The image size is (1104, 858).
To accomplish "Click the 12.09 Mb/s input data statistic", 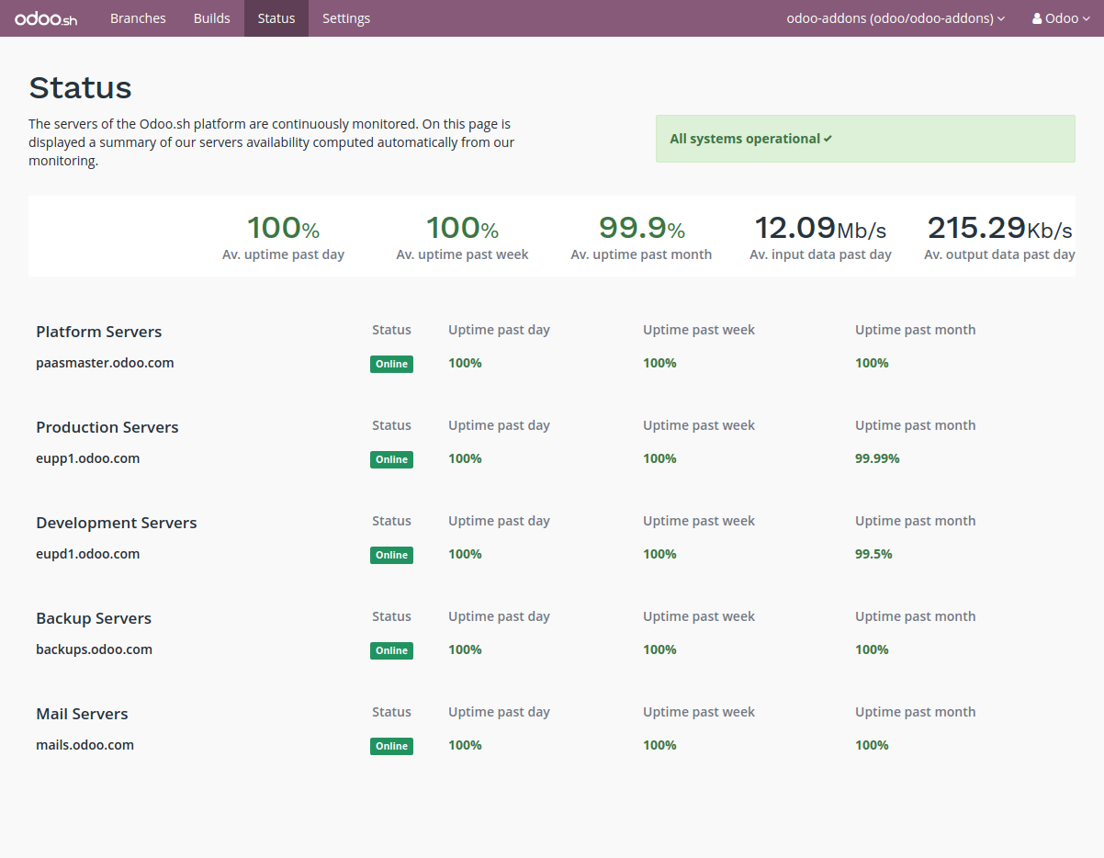I will pyautogui.click(x=820, y=228).
